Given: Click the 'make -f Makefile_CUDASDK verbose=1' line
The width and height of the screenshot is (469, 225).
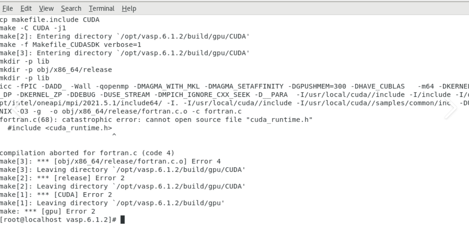Looking at the screenshot, I should point(71,45).
